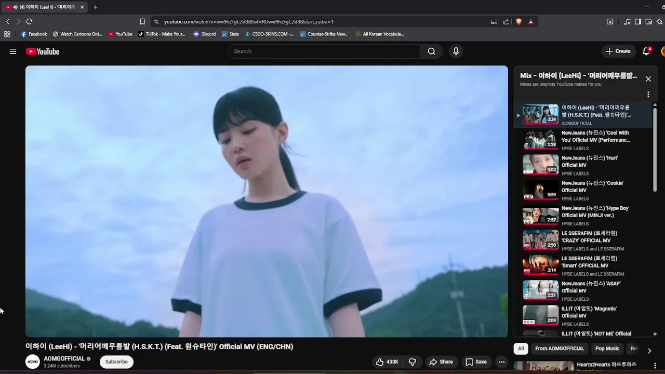Click the address bar URL

(249, 22)
